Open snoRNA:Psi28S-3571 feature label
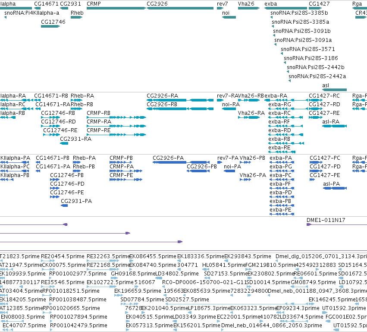 (308, 49)
